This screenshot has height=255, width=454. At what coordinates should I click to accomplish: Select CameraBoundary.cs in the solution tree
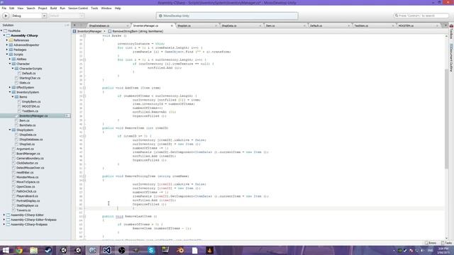(30, 158)
